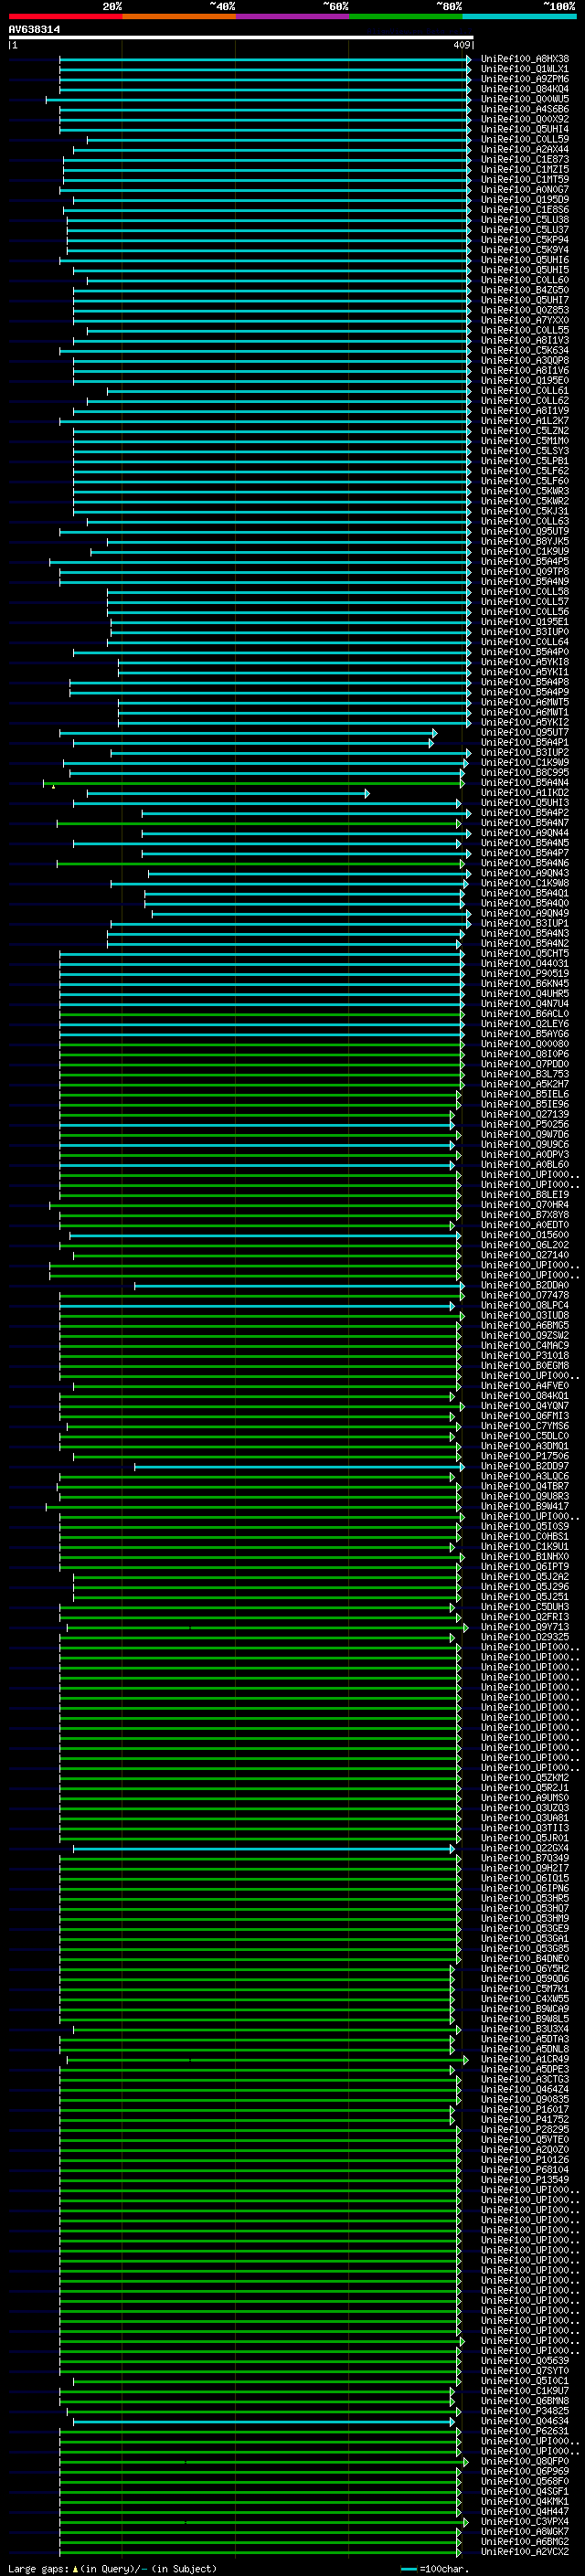This screenshot has width=585, height=2576.
Task: Open hit UniRef100_O44031
Action: pos(525,964)
